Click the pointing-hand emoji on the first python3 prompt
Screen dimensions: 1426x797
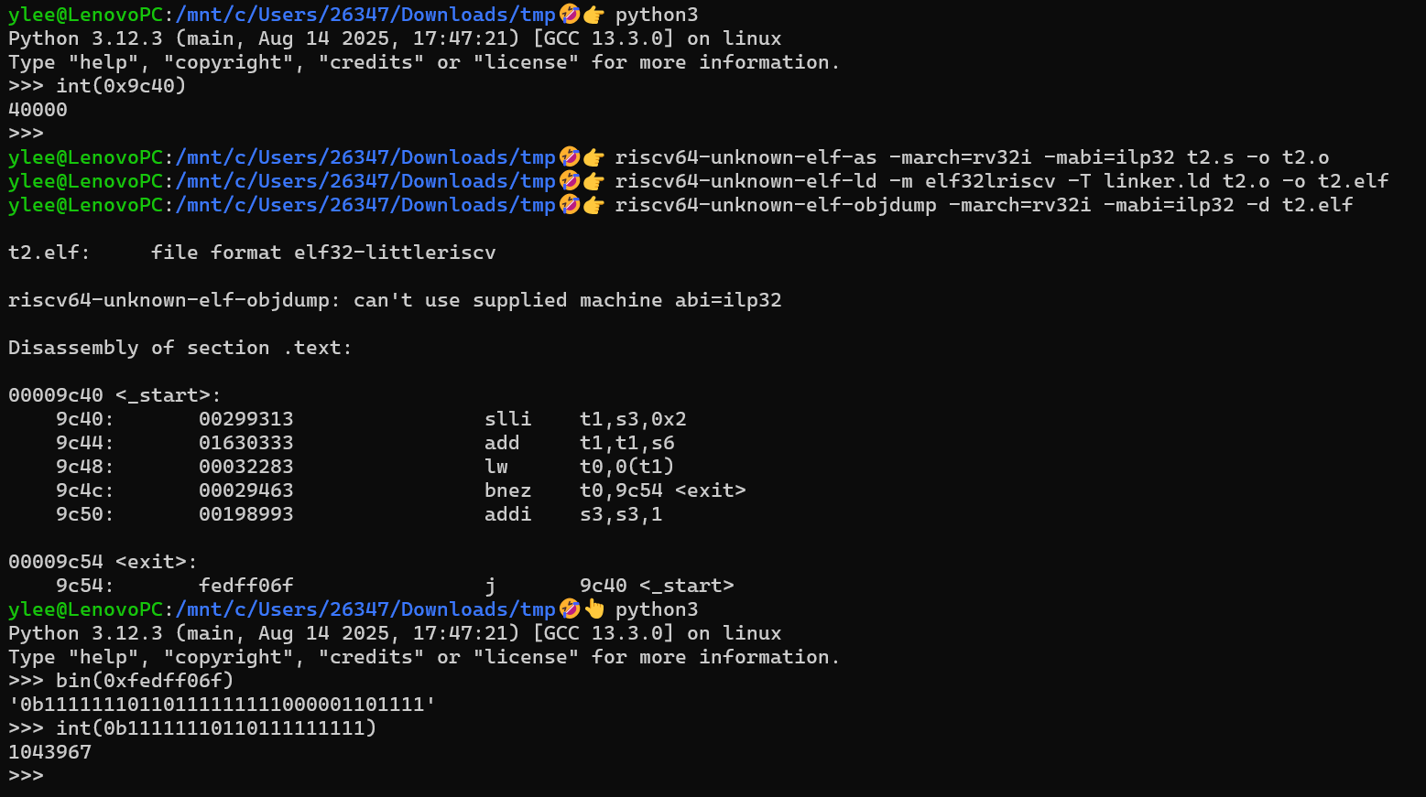tap(593, 15)
